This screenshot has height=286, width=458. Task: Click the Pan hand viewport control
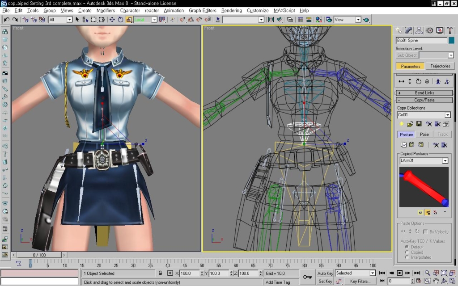pyautogui.click(x=436, y=281)
